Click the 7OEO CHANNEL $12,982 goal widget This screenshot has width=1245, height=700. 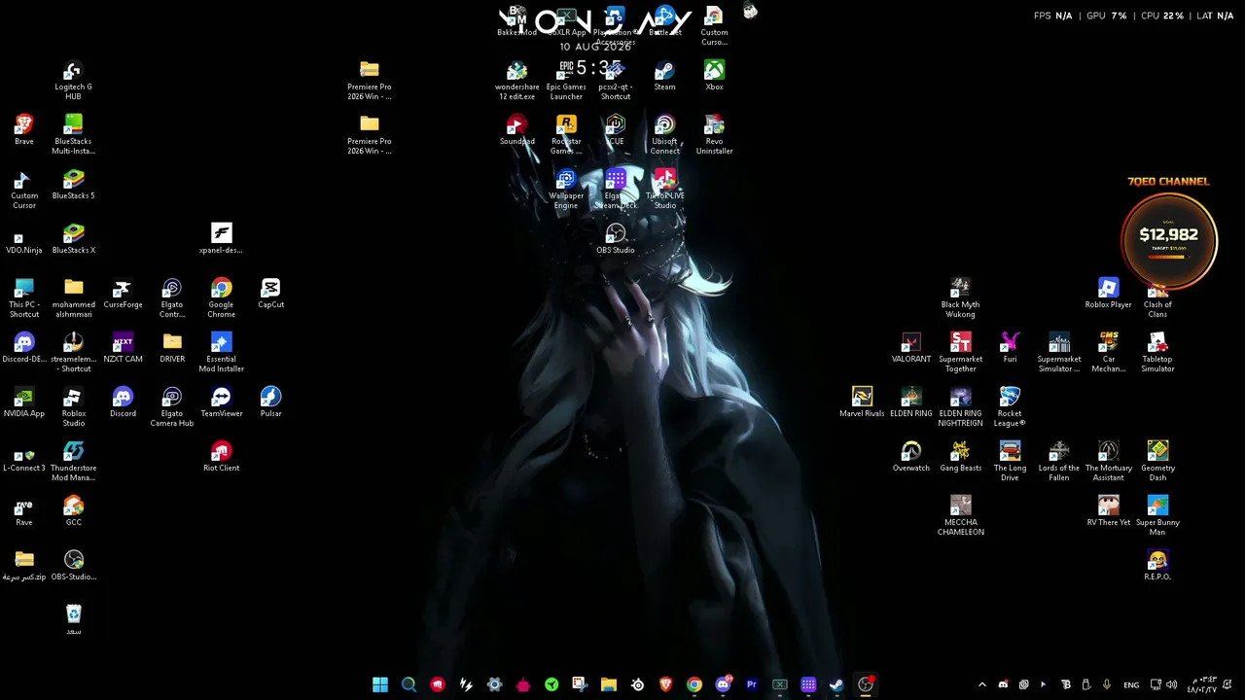[1168, 233]
